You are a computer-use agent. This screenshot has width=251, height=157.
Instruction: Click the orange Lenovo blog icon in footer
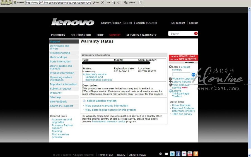[196, 154]
